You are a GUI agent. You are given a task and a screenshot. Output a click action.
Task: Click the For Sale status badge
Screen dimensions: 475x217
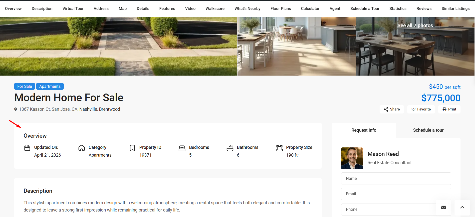point(24,86)
